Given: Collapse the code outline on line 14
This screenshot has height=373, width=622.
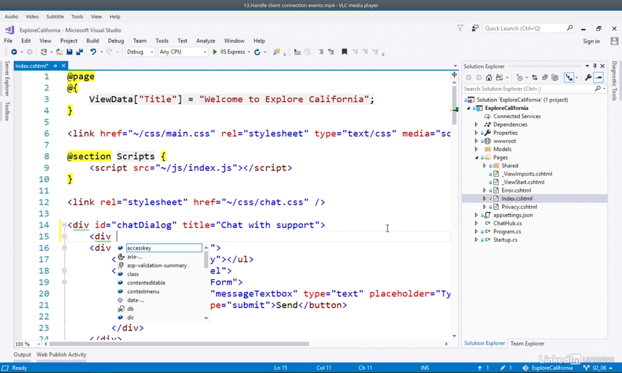Looking at the screenshot, I should pyautogui.click(x=64, y=225).
